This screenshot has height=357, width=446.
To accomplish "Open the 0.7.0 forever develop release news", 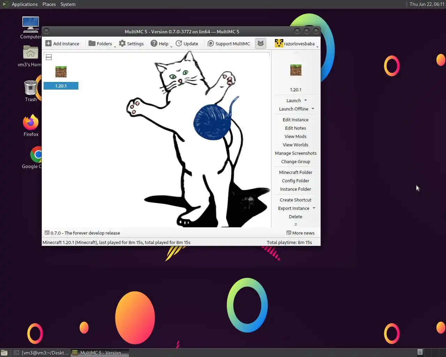I will [82, 233].
